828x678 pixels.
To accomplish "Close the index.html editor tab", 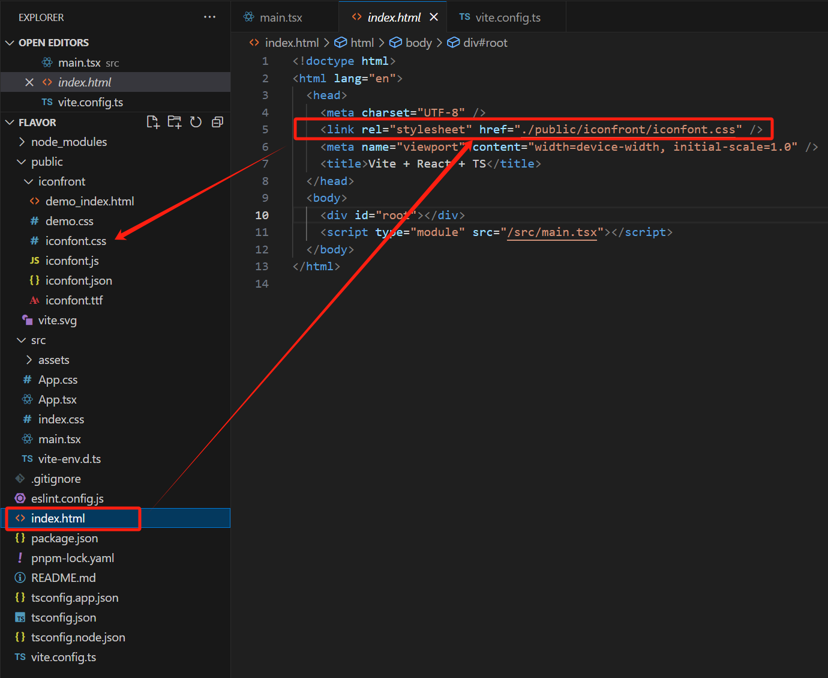I will 434,17.
